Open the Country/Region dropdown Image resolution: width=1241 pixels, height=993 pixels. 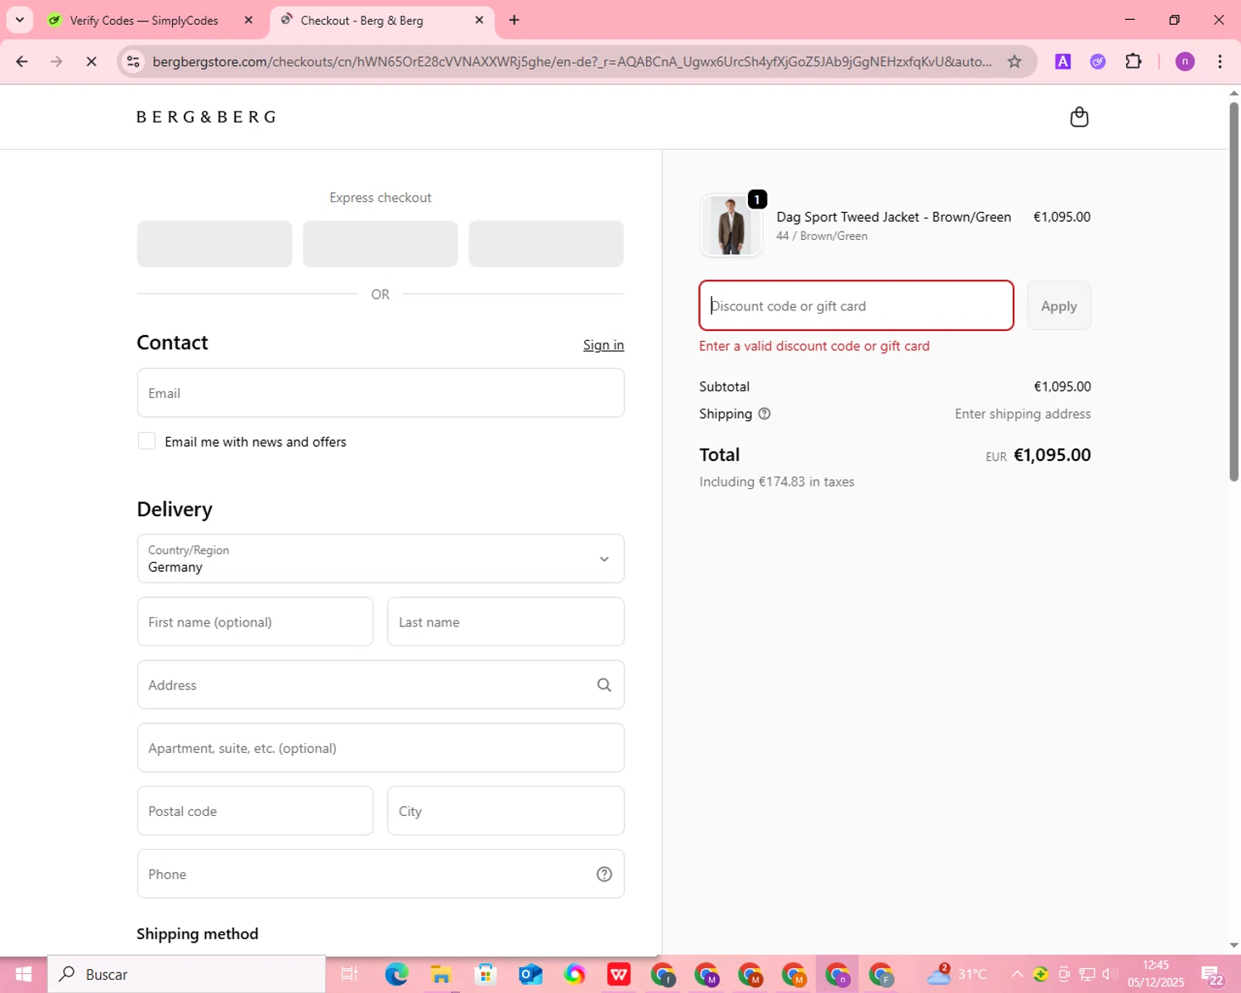[381, 559]
